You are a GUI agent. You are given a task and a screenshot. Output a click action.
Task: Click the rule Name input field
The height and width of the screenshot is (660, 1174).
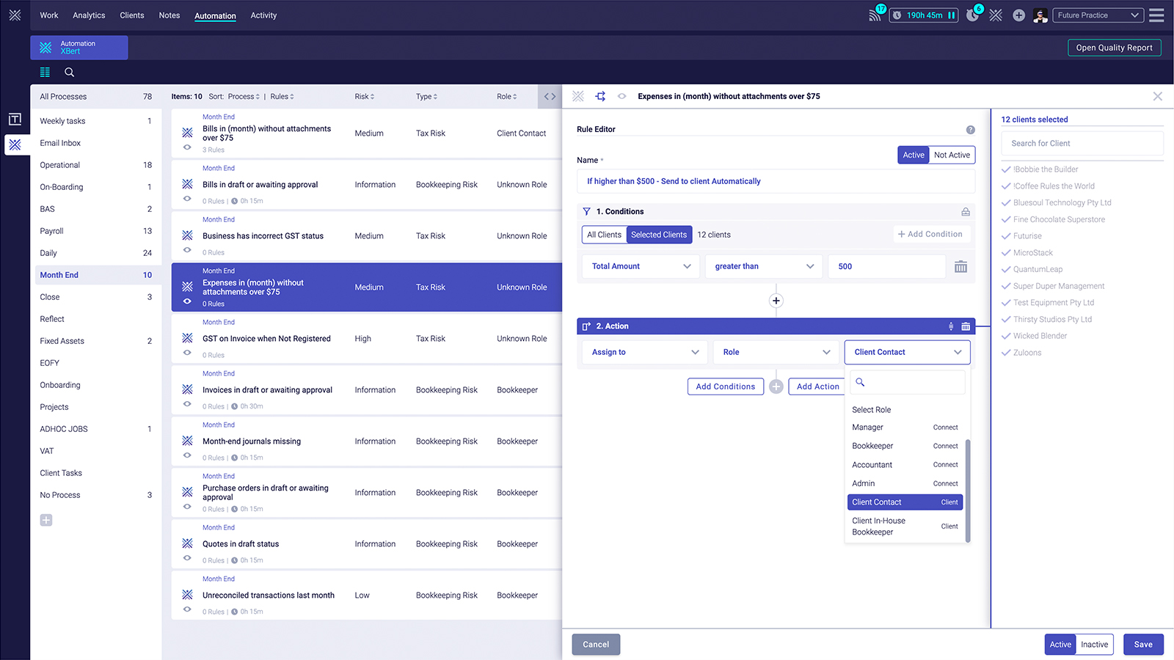coord(776,181)
